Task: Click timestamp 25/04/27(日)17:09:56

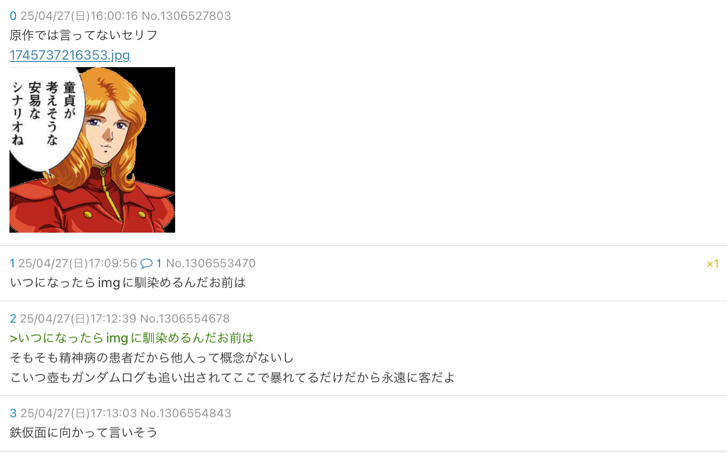Action: click(x=78, y=263)
